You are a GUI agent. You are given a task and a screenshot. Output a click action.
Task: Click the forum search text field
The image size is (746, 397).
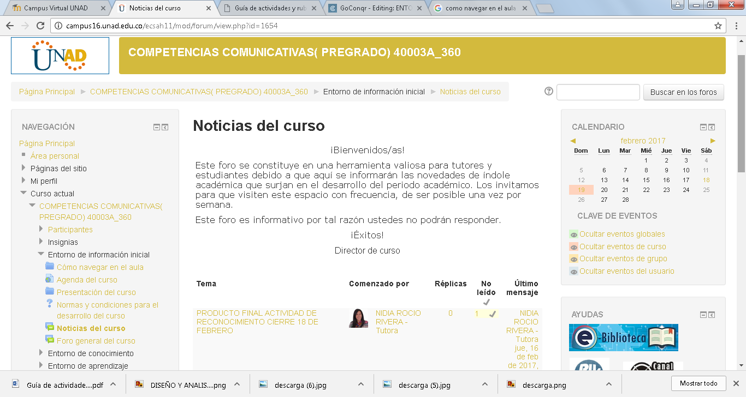598,92
